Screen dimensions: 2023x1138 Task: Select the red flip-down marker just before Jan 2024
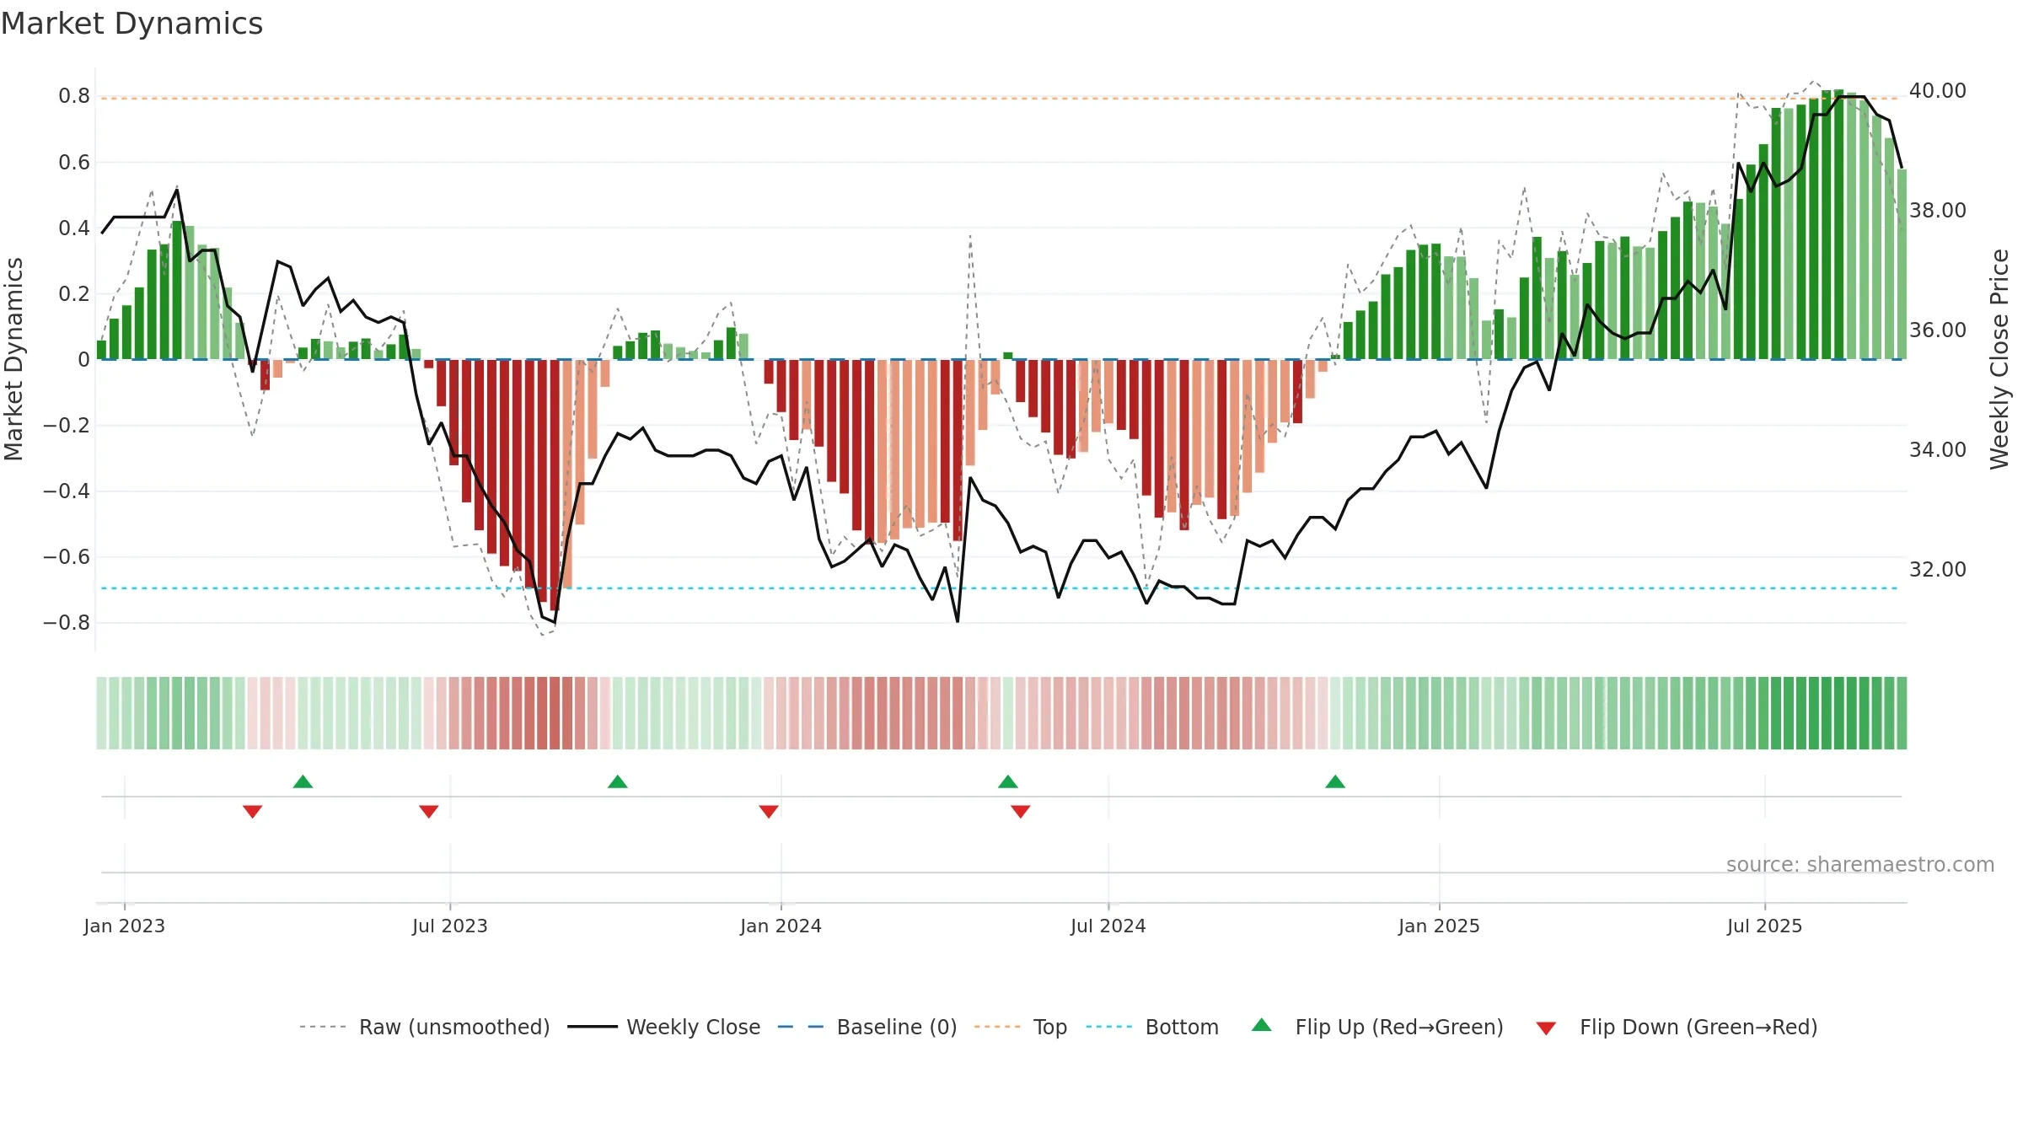768,811
